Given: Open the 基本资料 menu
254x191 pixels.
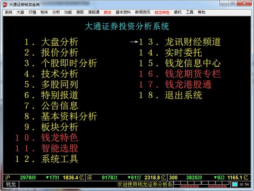Looking at the screenshot, I should pyautogui.click(x=123, y=12).
